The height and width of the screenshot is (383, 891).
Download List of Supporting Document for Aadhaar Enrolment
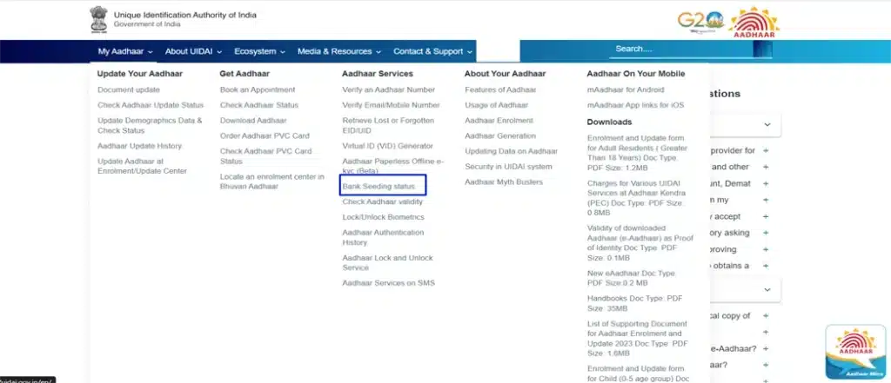click(x=638, y=338)
